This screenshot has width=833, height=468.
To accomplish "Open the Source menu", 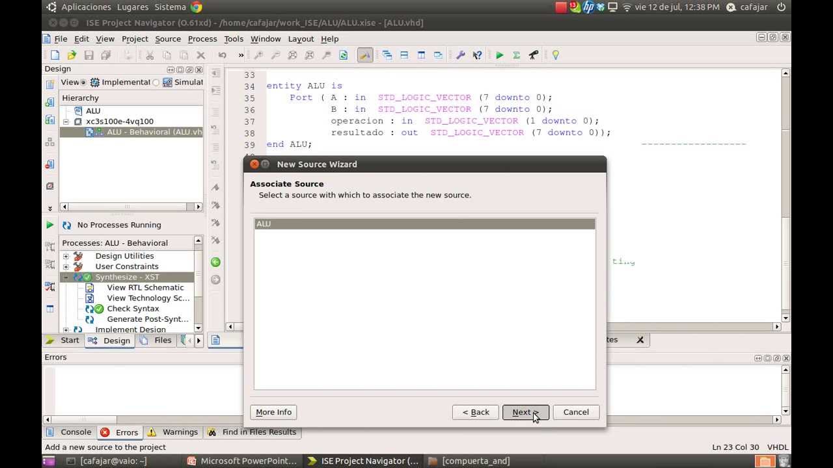I will point(168,39).
